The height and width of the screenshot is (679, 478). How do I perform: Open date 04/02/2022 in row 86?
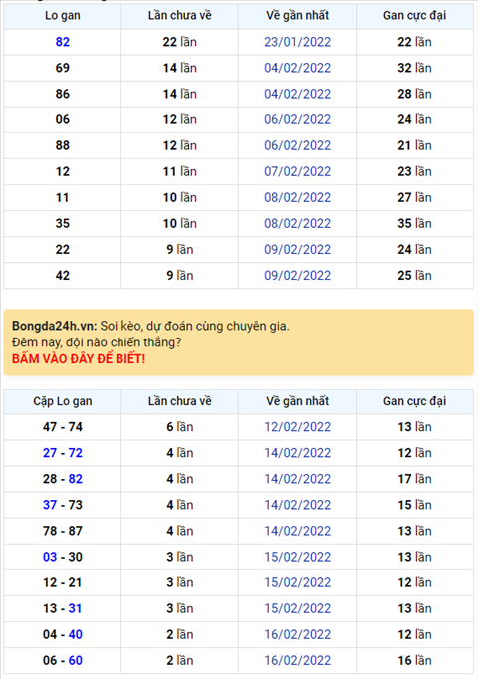click(298, 94)
